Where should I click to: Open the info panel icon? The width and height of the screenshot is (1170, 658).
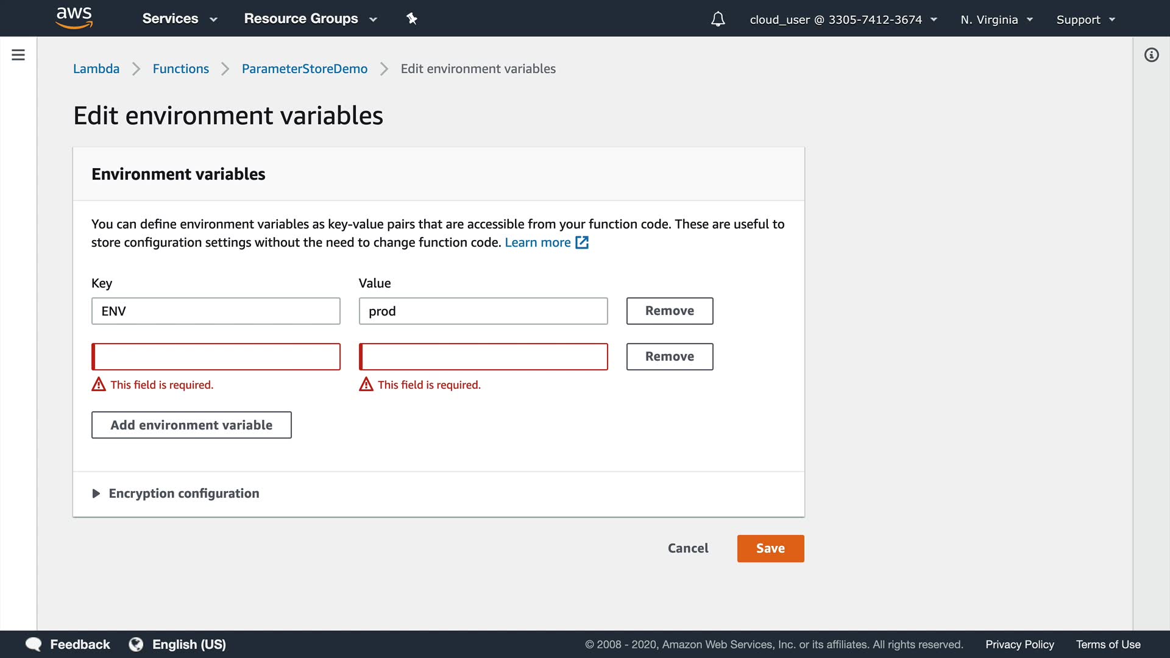click(1151, 55)
